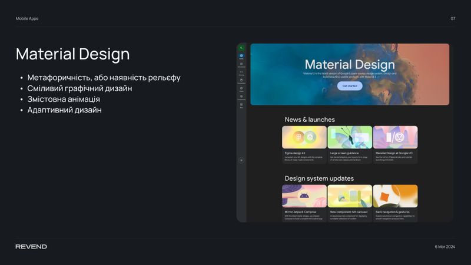The height and width of the screenshot is (265, 471).
Task: Click the 'Large screen guidance' card title
Action: coord(344,153)
